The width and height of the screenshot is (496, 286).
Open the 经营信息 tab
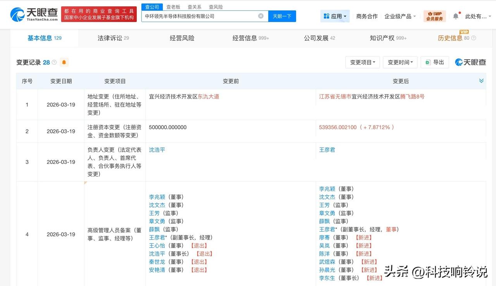coord(251,38)
